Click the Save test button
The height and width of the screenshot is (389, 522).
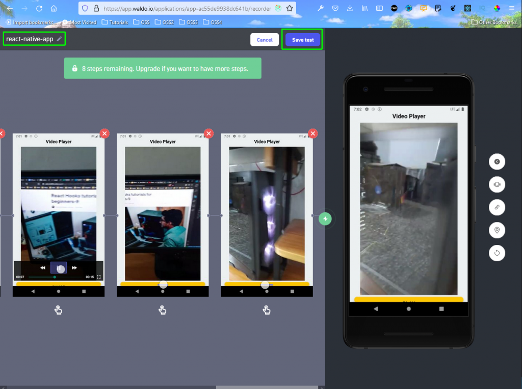coord(303,40)
